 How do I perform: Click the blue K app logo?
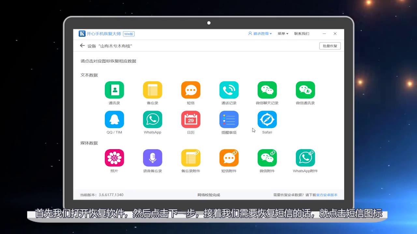pos(82,33)
